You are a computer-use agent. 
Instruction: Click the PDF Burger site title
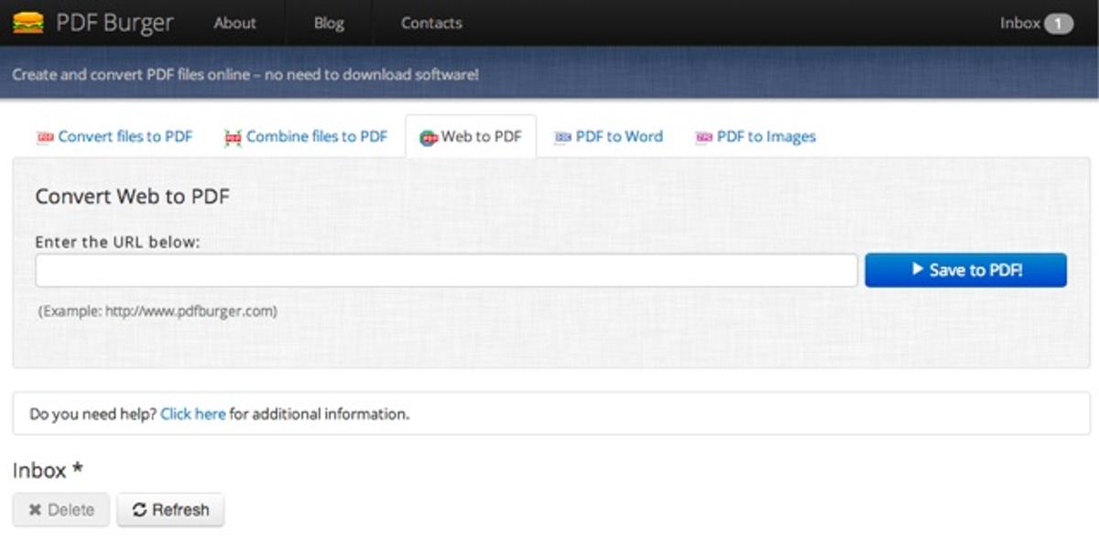[x=114, y=23]
